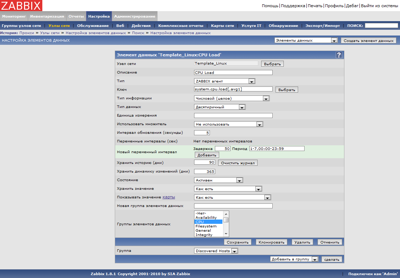Viewport: 400px width, 278px height.
Task: Open the Профиль link
Action: click(334, 6)
